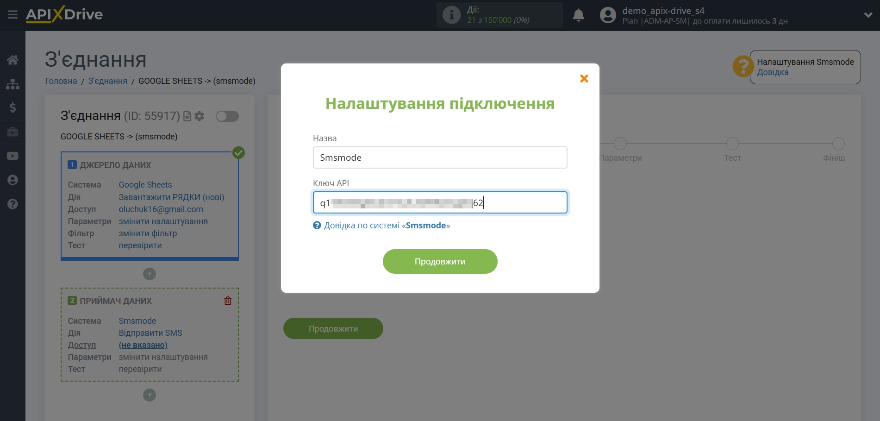Open the hamburger menu in top bar
880x421 pixels.
point(12,15)
